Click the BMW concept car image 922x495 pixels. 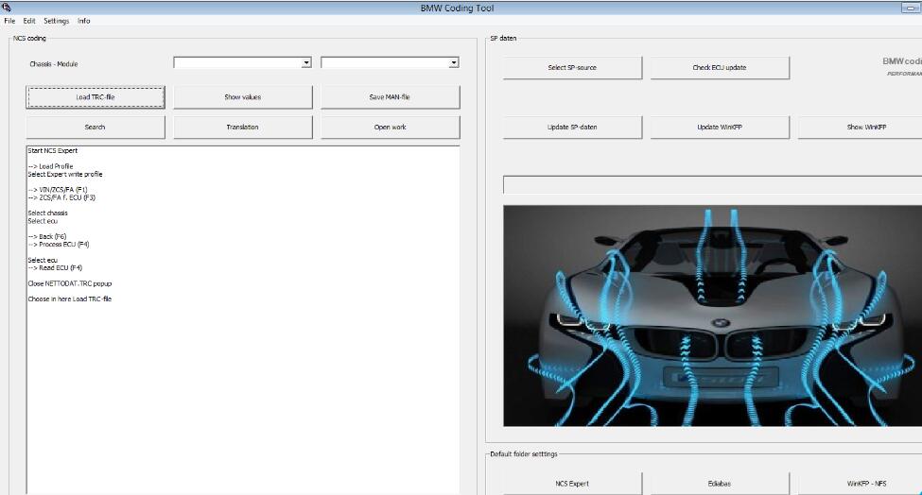[712, 316]
